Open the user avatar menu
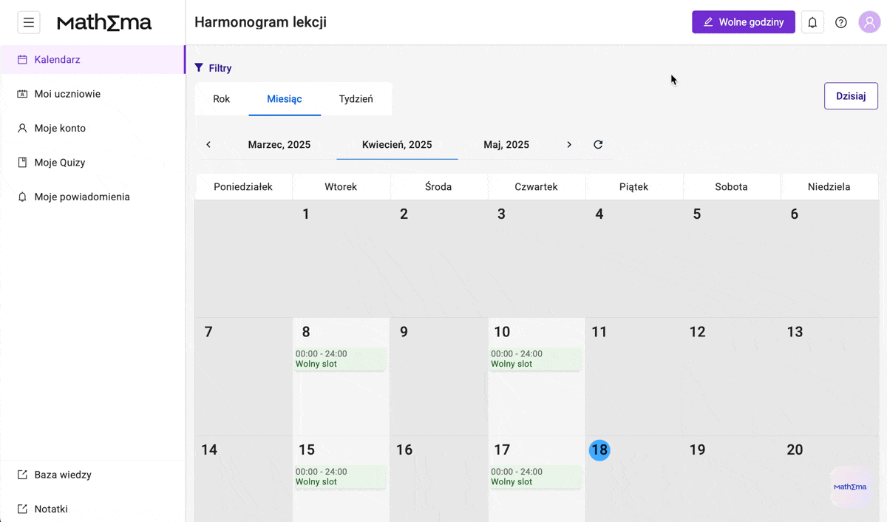 click(x=869, y=22)
